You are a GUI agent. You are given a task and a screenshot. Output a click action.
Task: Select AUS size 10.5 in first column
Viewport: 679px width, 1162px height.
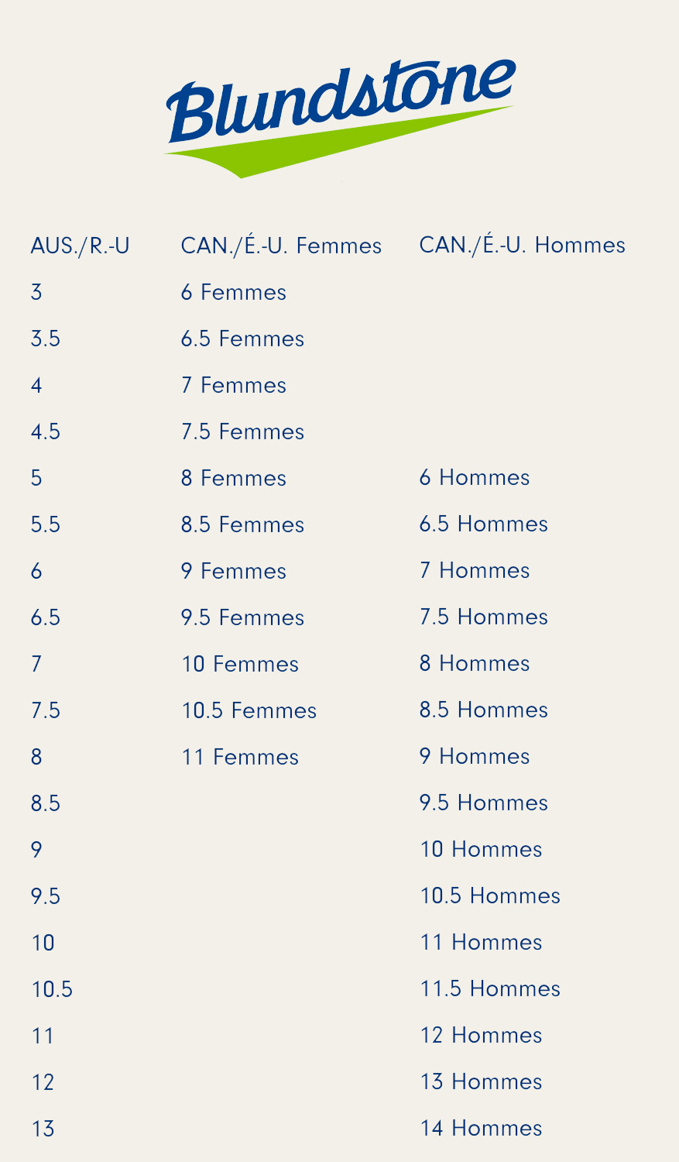pos(52,990)
